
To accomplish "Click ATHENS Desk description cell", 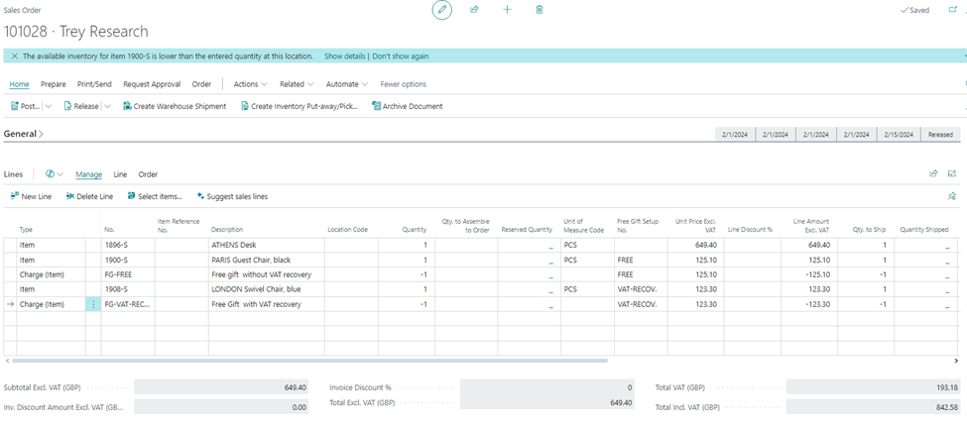I will click(267, 245).
